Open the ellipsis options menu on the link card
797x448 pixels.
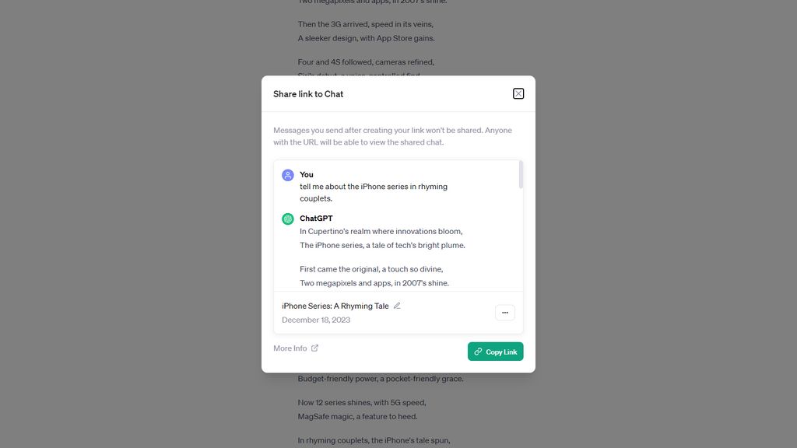pos(504,312)
